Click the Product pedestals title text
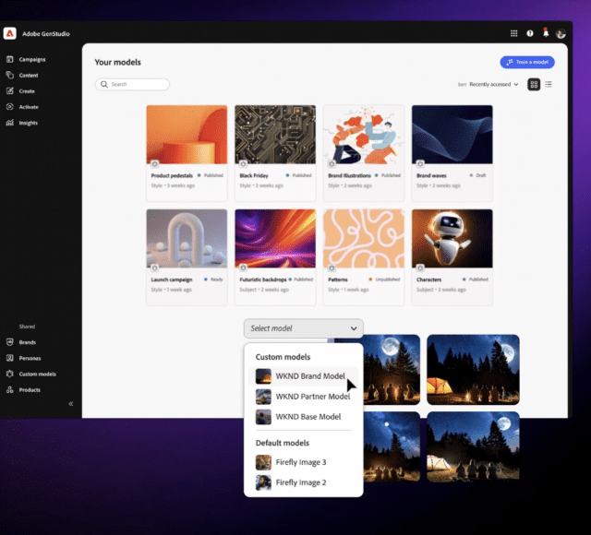 tap(172, 175)
